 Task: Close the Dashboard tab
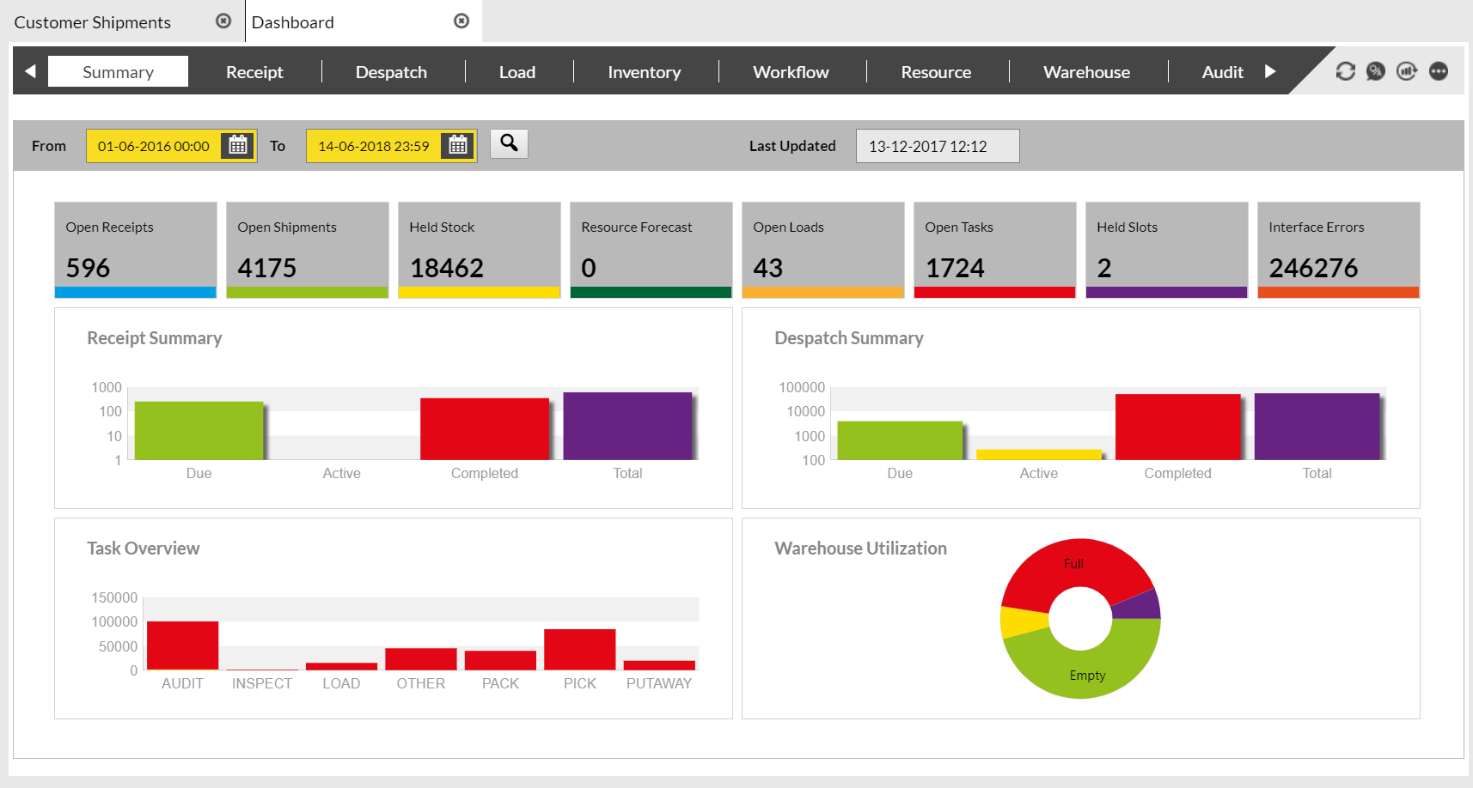(461, 21)
